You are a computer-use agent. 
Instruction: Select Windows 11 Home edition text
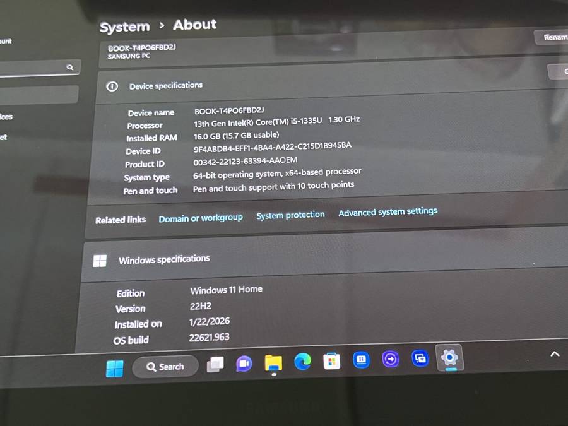[227, 290]
